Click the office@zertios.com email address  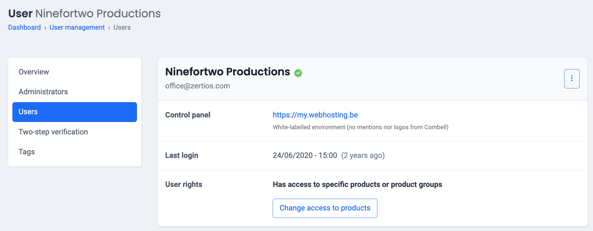pyautogui.click(x=198, y=86)
